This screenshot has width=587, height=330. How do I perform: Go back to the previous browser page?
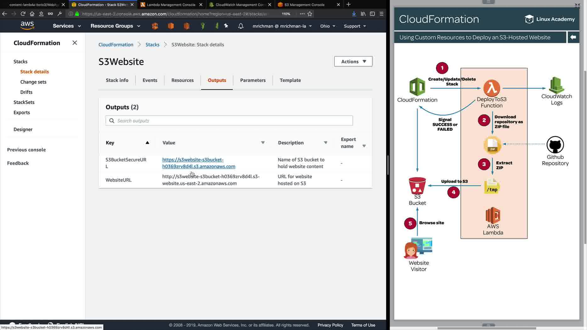[x=4, y=14]
